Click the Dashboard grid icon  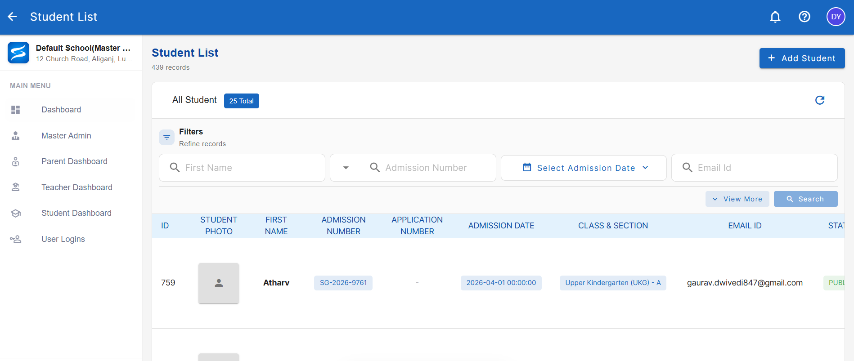[x=16, y=110]
